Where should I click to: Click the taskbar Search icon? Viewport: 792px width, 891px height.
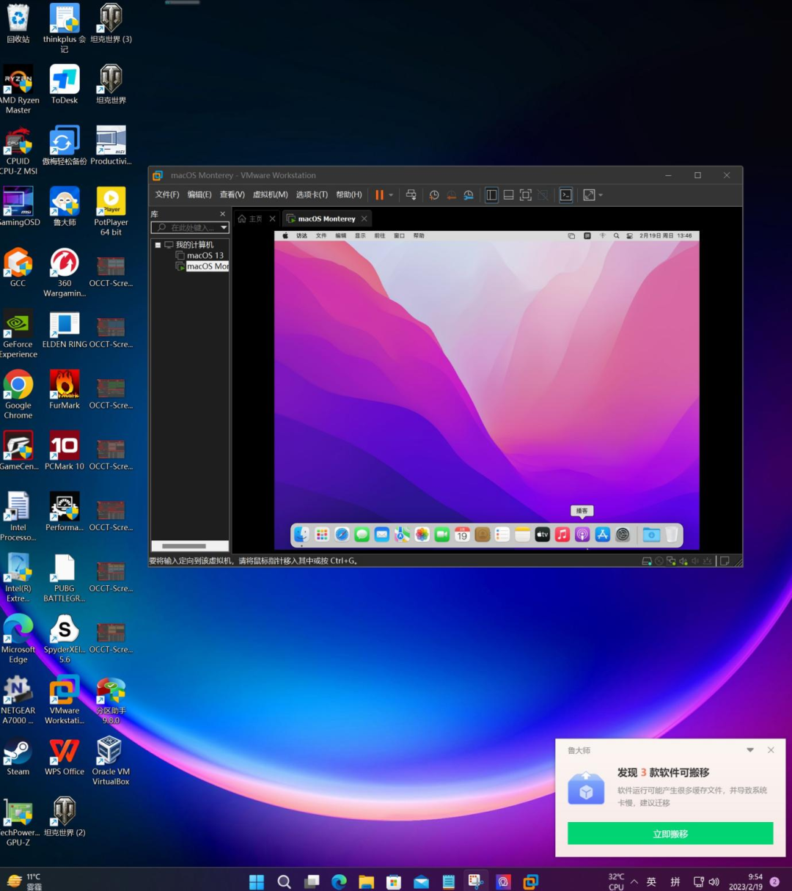285,881
